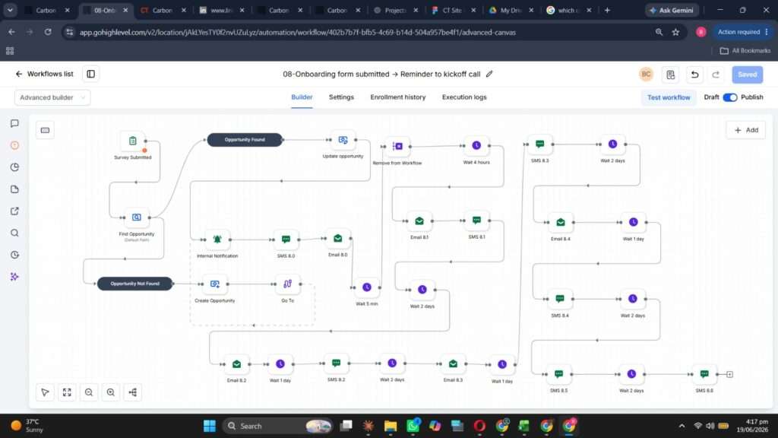This screenshot has height=438, width=778.
Task: Open the version history notes icon
Action: 670,75
